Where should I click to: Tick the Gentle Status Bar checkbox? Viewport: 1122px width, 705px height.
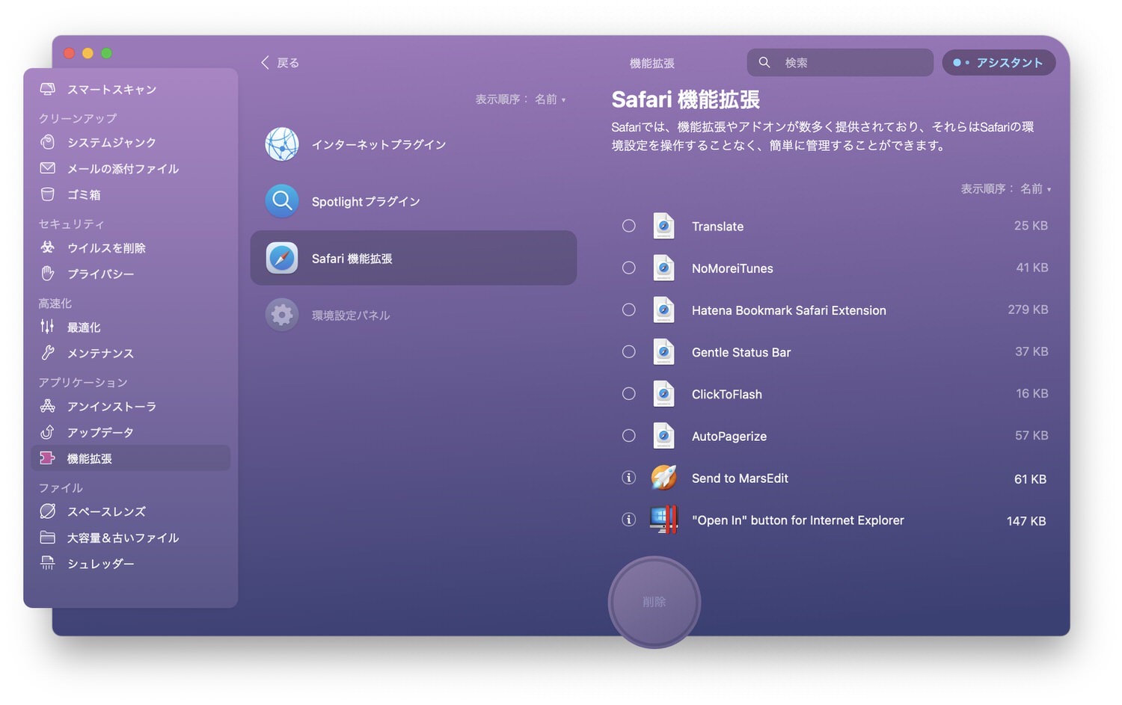tap(629, 351)
